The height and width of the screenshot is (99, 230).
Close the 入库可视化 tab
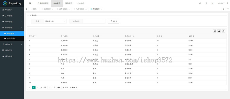(x=86, y=9)
